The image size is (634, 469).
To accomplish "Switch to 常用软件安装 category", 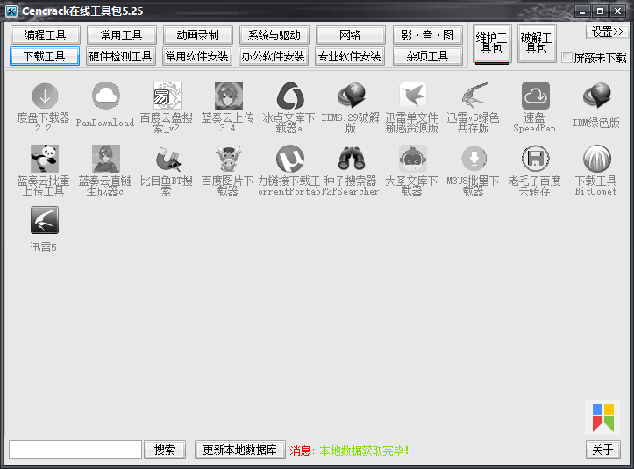I will [197, 56].
